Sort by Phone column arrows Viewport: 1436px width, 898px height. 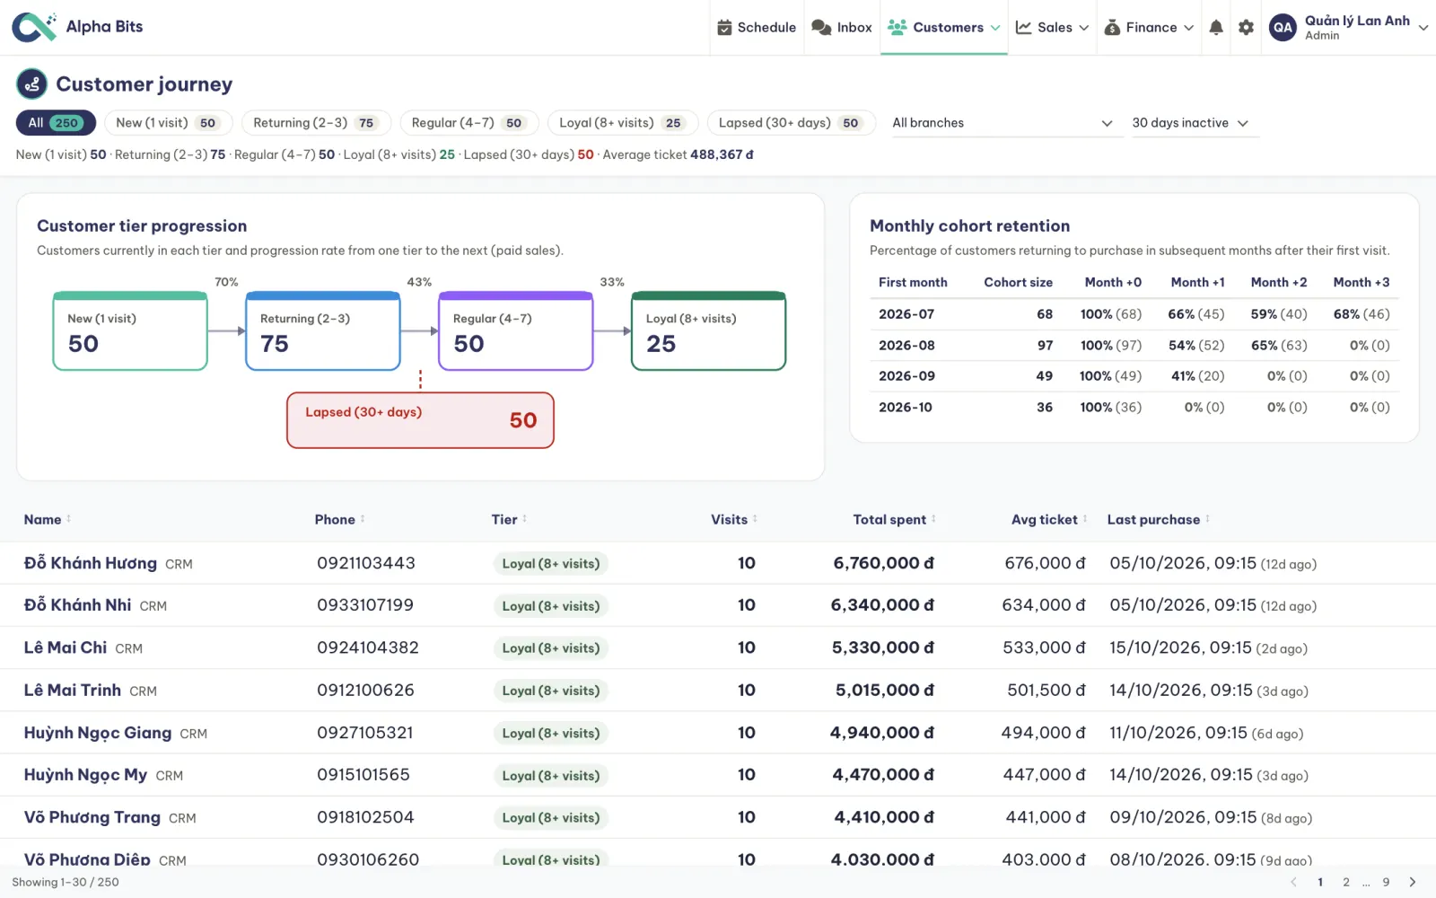click(x=363, y=519)
